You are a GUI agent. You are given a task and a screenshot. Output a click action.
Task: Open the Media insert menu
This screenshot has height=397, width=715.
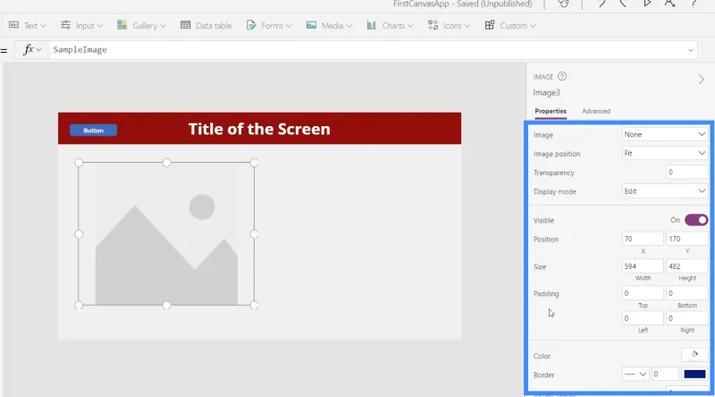329,26
